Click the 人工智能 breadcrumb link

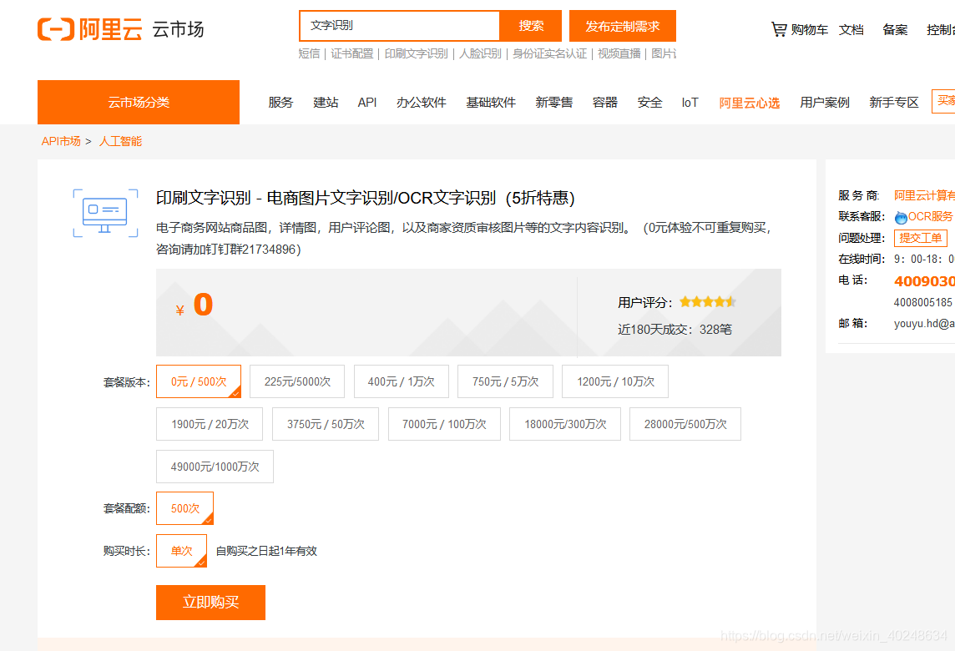click(120, 141)
